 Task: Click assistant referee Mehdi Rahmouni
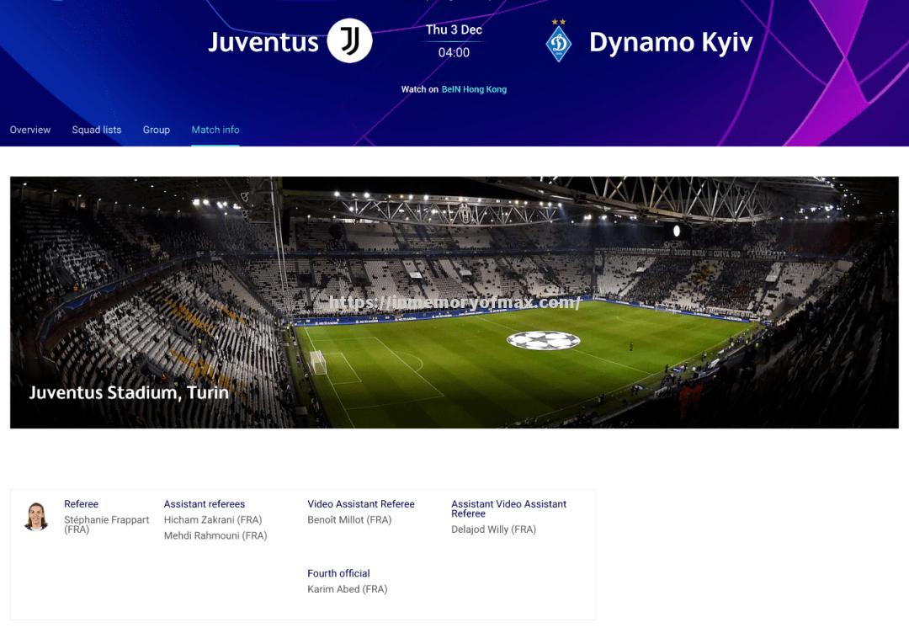[x=215, y=535]
